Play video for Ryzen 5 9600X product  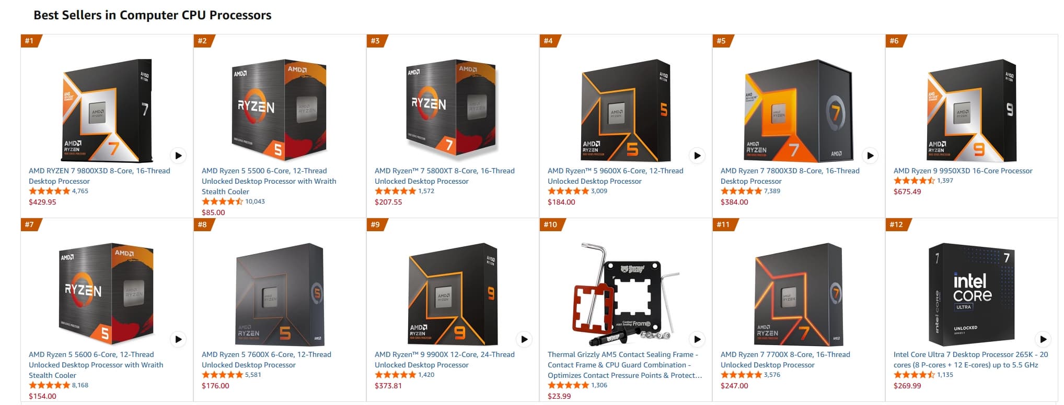pyautogui.click(x=697, y=155)
